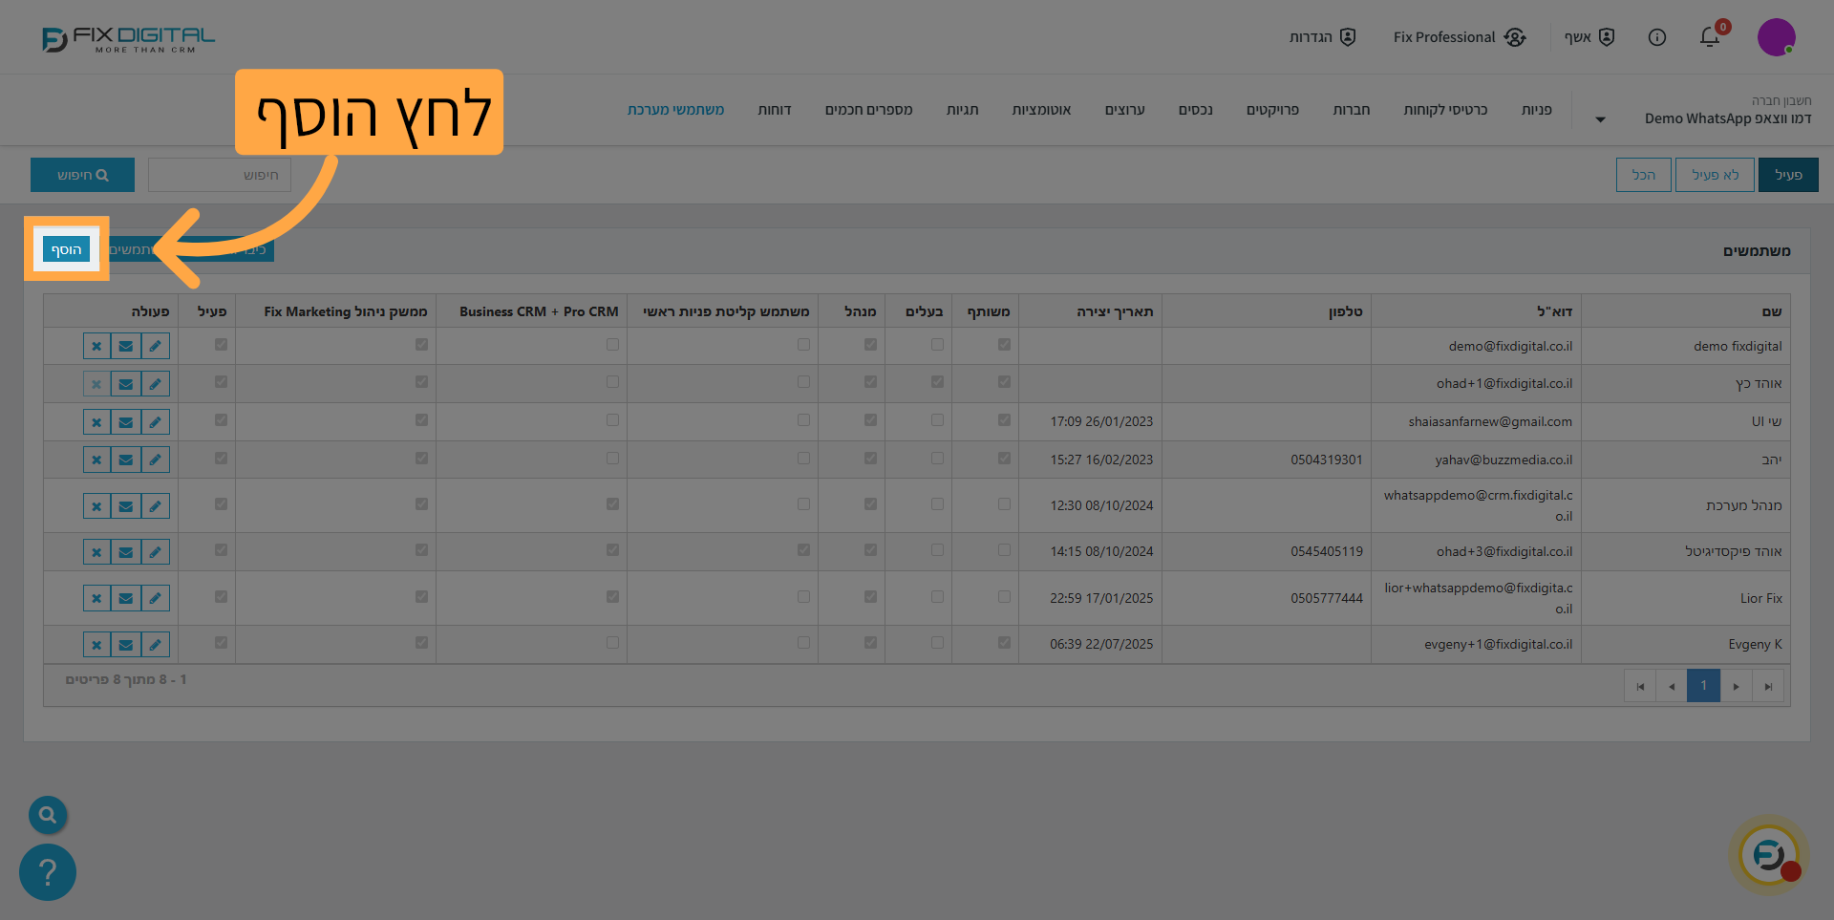Open the אוטומציות menu item
The image size is (1834, 920).
(1041, 110)
